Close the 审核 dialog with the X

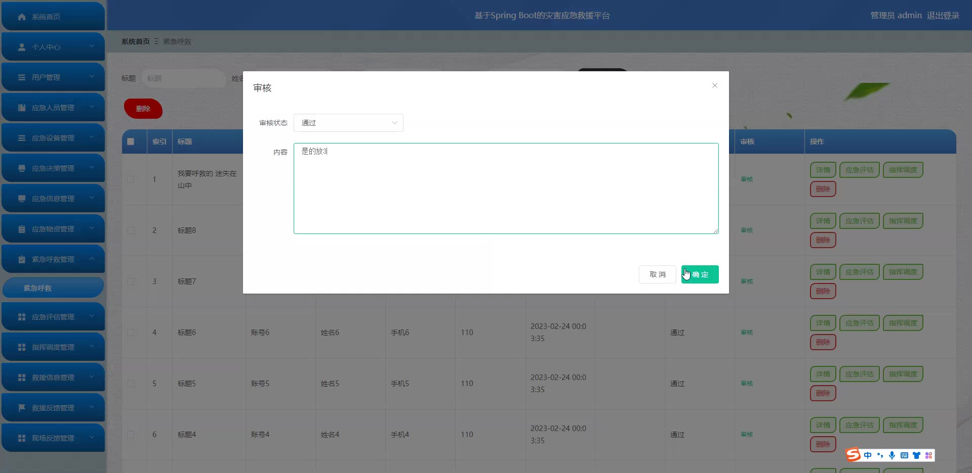point(715,85)
